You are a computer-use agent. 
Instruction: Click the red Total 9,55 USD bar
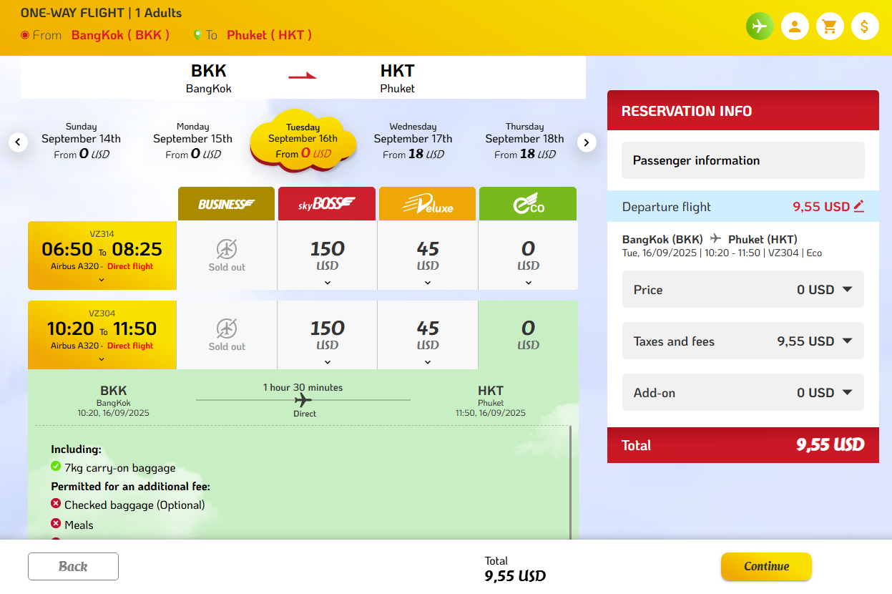point(743,445)
